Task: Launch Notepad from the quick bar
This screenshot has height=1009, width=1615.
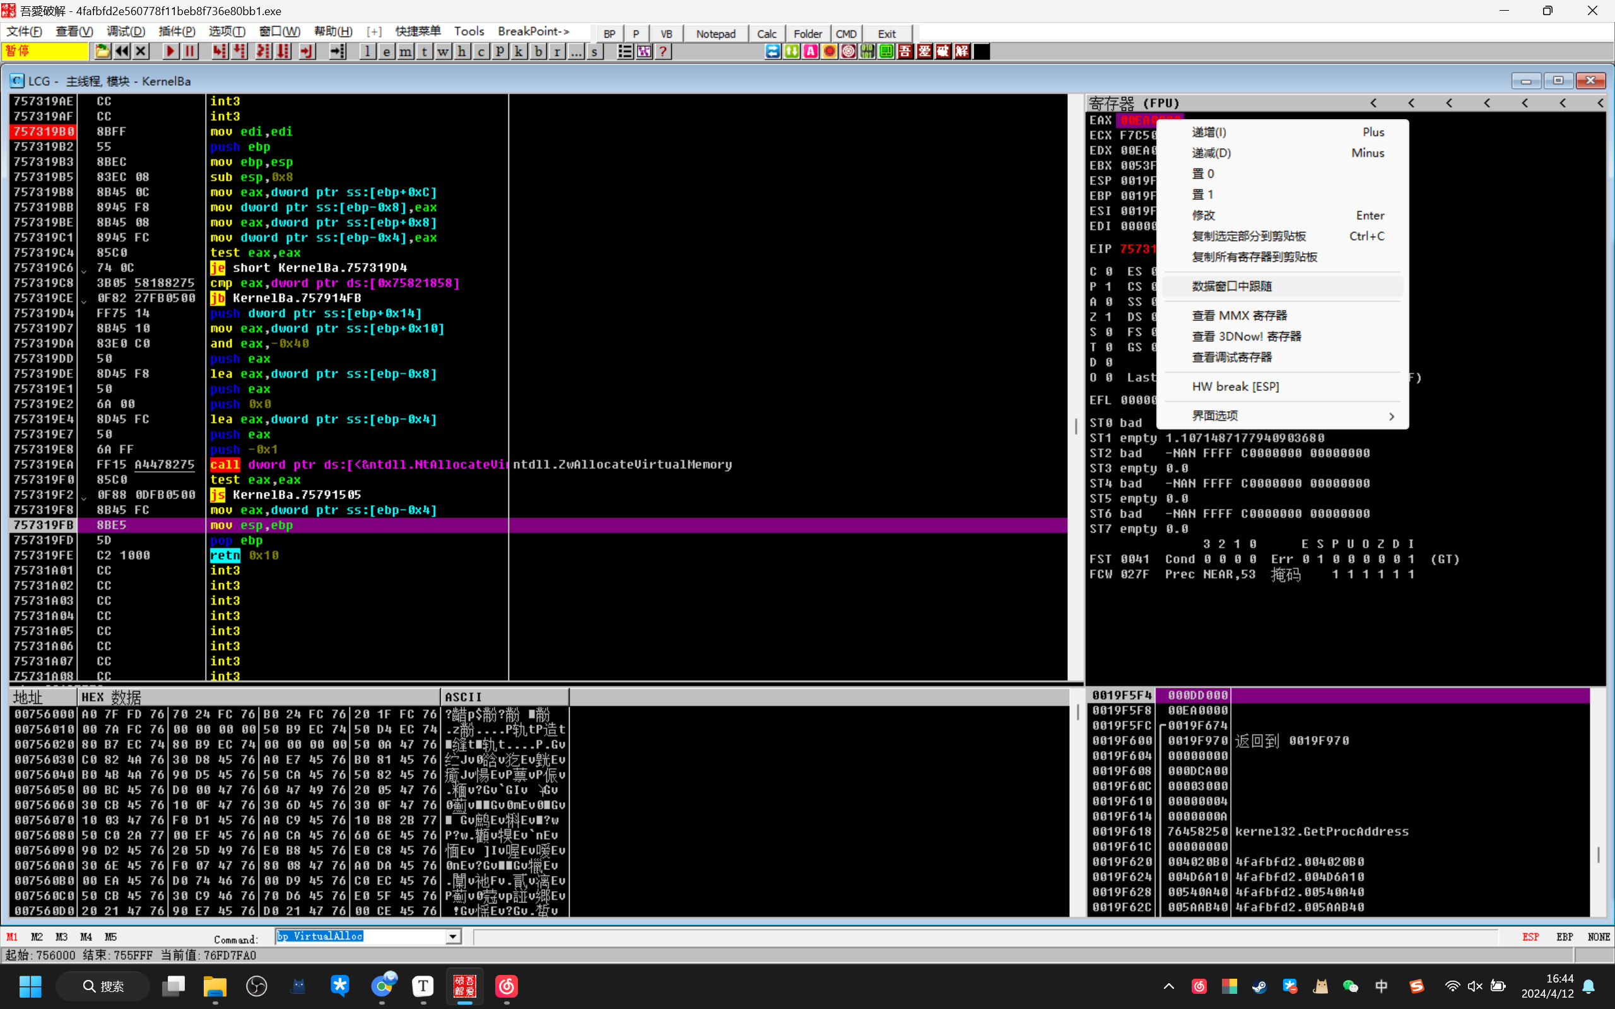Action: point(715,34)
